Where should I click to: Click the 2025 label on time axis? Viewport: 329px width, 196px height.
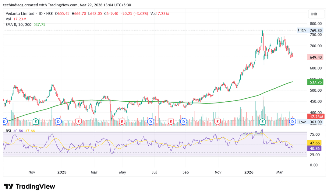[x=62, y=172]
